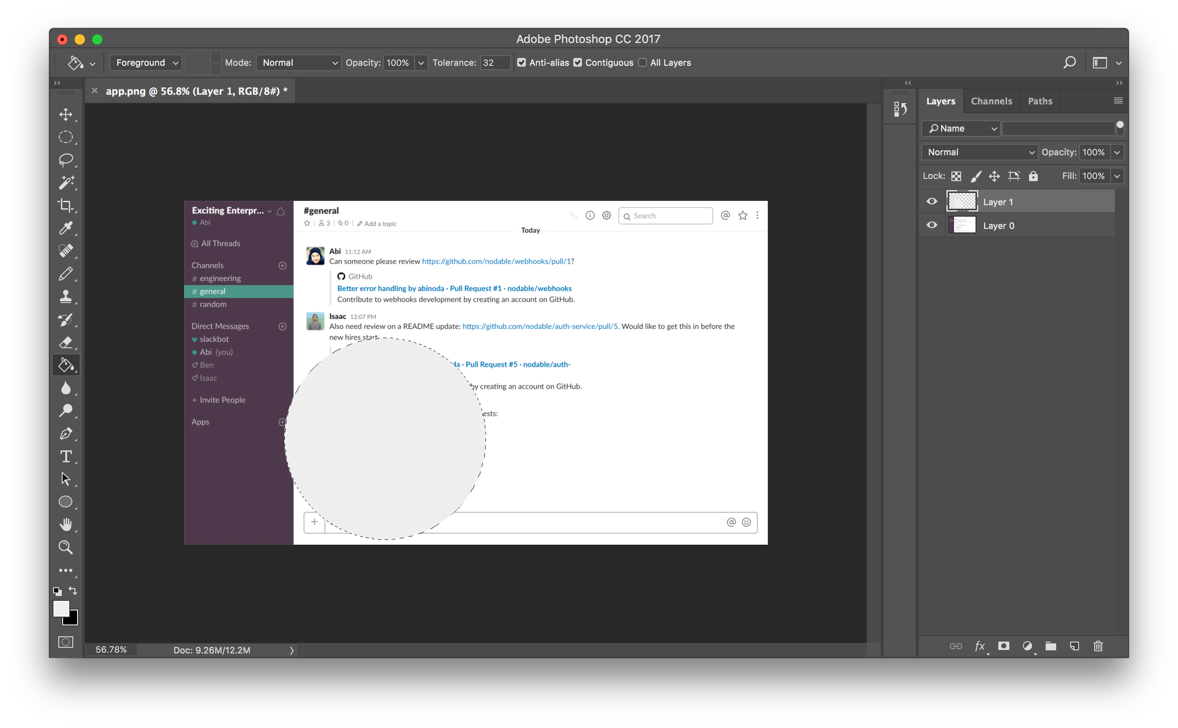Select the Eyedropper tool

pos(66,228)
